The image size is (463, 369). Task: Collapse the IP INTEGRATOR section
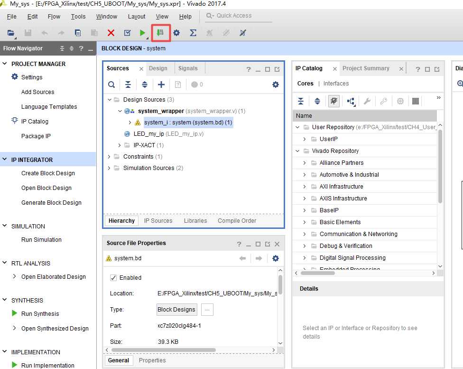coord(5,159)
